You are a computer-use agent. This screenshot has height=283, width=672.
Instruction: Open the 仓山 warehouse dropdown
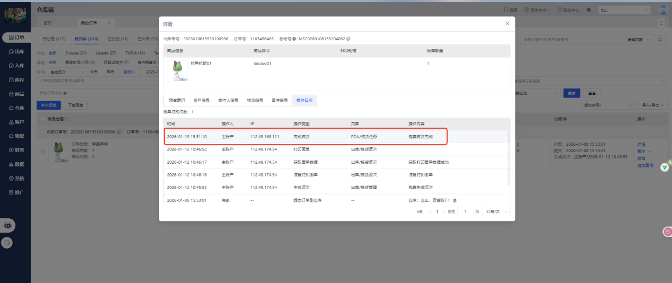625,10
